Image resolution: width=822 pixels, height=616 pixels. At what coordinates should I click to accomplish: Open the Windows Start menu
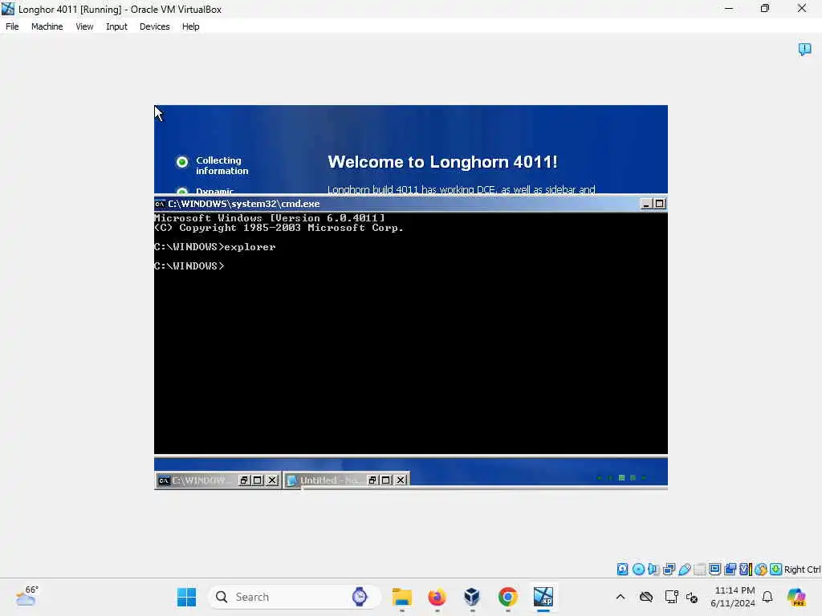[x=186, y=597]
